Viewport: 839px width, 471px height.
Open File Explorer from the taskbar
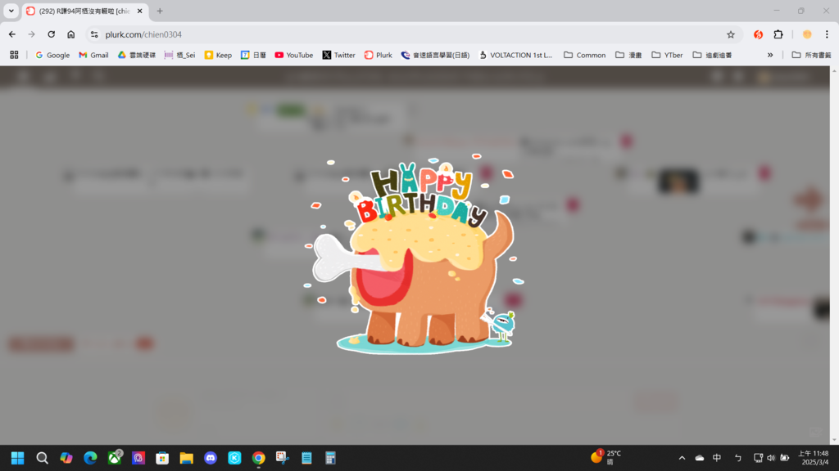(186, 458)
